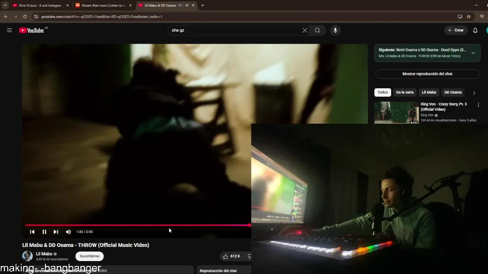Screen dimensions: 488x274
Task: Open King Von - Crazy Story, Pt. 3 title
Action: coord(443,107)
